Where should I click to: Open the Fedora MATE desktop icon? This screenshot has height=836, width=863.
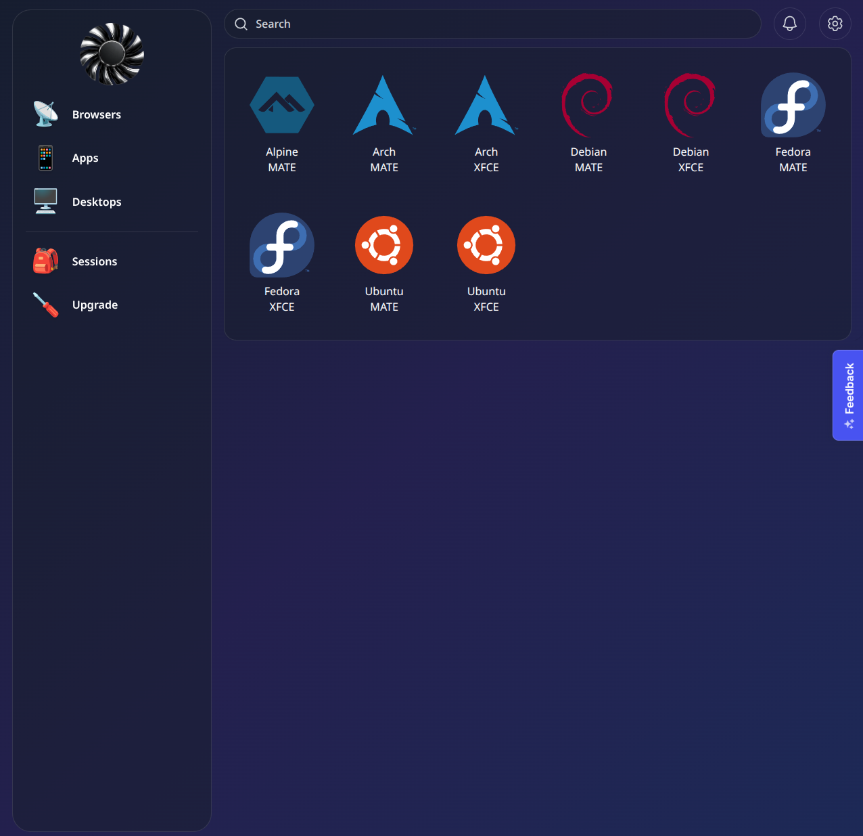click(x=793, y=105)
